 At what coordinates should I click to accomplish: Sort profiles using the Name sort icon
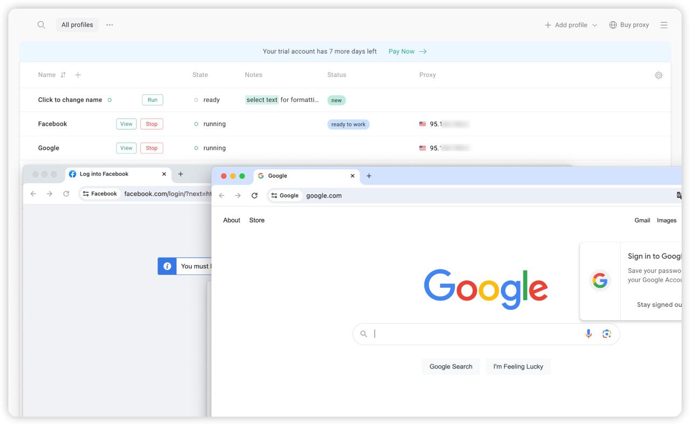pos(63,75)
